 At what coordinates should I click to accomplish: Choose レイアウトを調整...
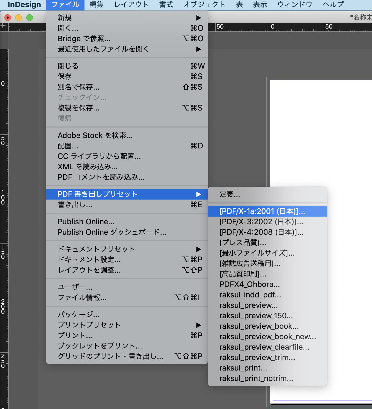click(127, 270)
